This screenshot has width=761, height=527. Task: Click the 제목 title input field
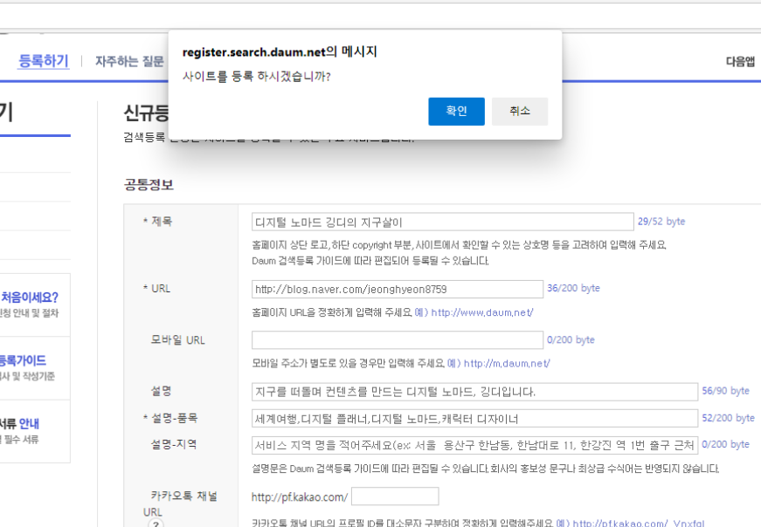(443, 222)
